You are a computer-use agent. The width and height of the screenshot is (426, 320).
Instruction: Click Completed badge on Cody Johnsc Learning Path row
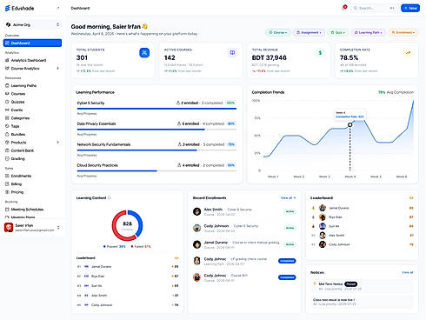click(287, 261)
